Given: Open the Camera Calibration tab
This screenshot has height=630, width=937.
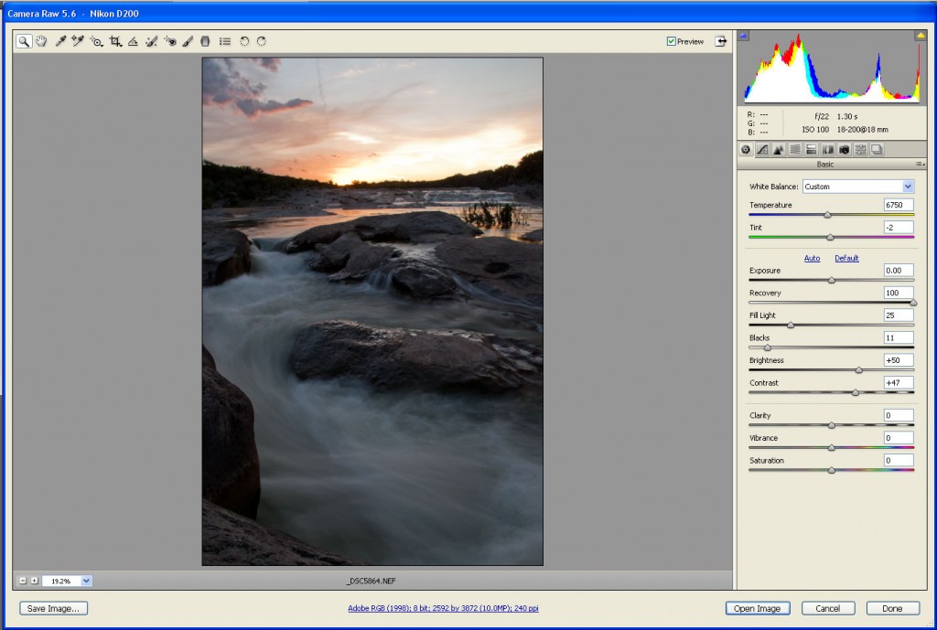Looking at the screenshot, I should pyautogui.click(x=844, y=150).
